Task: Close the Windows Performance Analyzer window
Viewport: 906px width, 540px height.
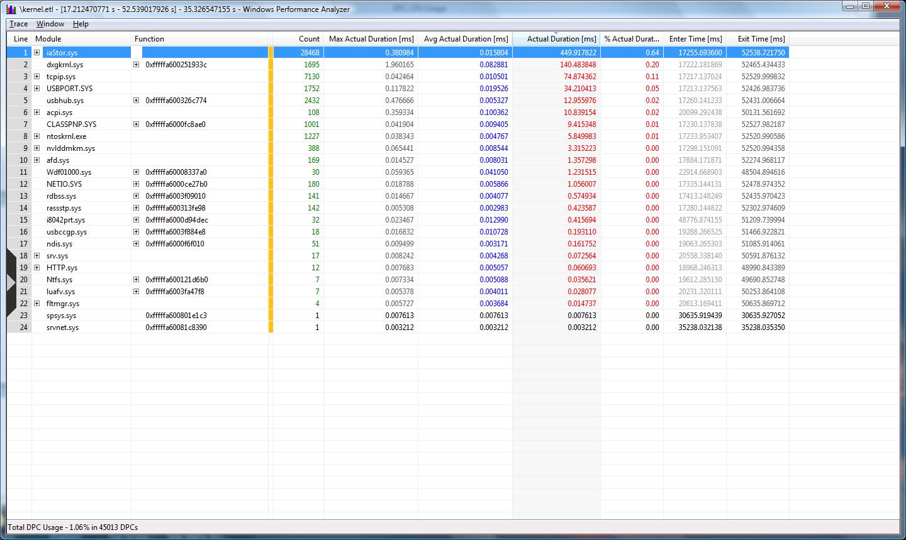Action: 888,6
